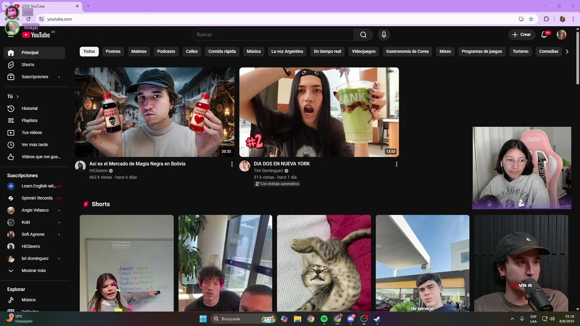Screen dimensions: 580x326
Task: Close the YouTube browser tab
Action: coord(77,6)
